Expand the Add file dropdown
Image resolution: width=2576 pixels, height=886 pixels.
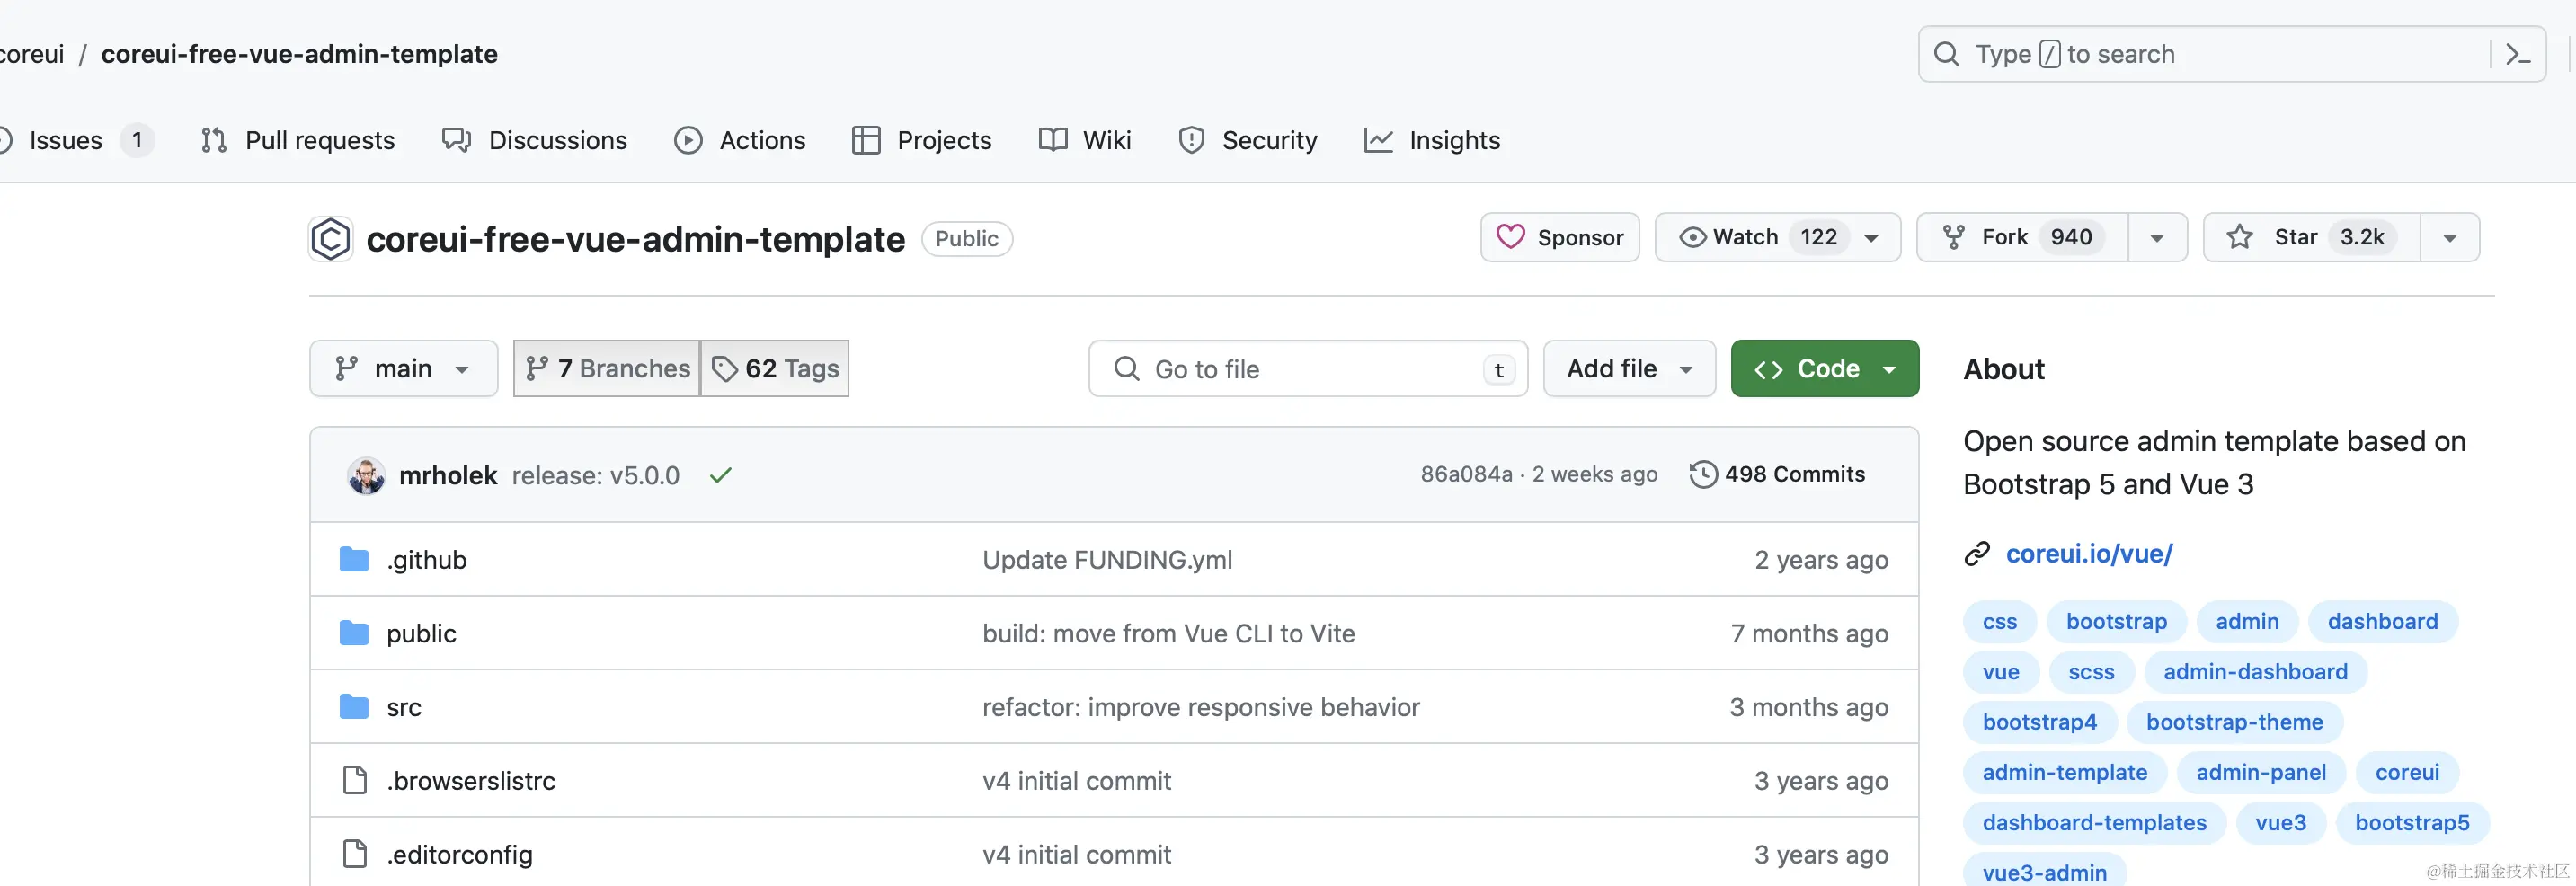tap(1629, 369)
